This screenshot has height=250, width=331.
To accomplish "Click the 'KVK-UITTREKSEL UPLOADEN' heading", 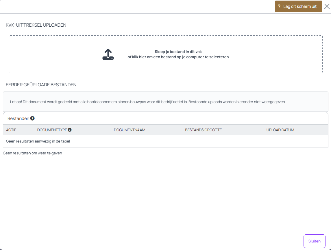I will coord(36,25).
